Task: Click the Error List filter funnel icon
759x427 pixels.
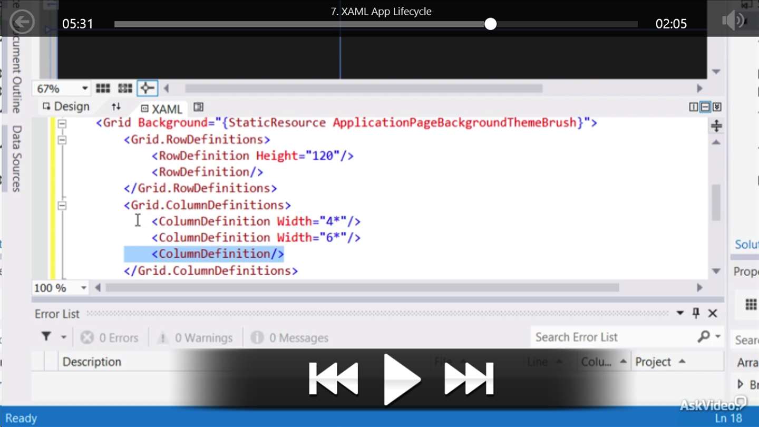Action: [46, 336]
